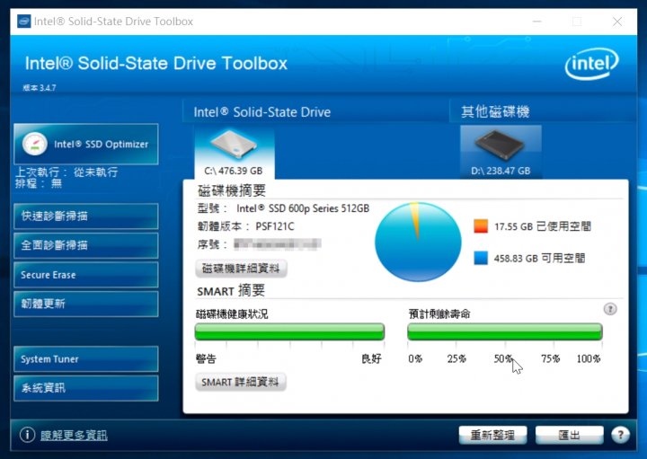Open 磁碟機詳細資料 drive details
Viewport: 647px width, 459px height.
[241, 269]
